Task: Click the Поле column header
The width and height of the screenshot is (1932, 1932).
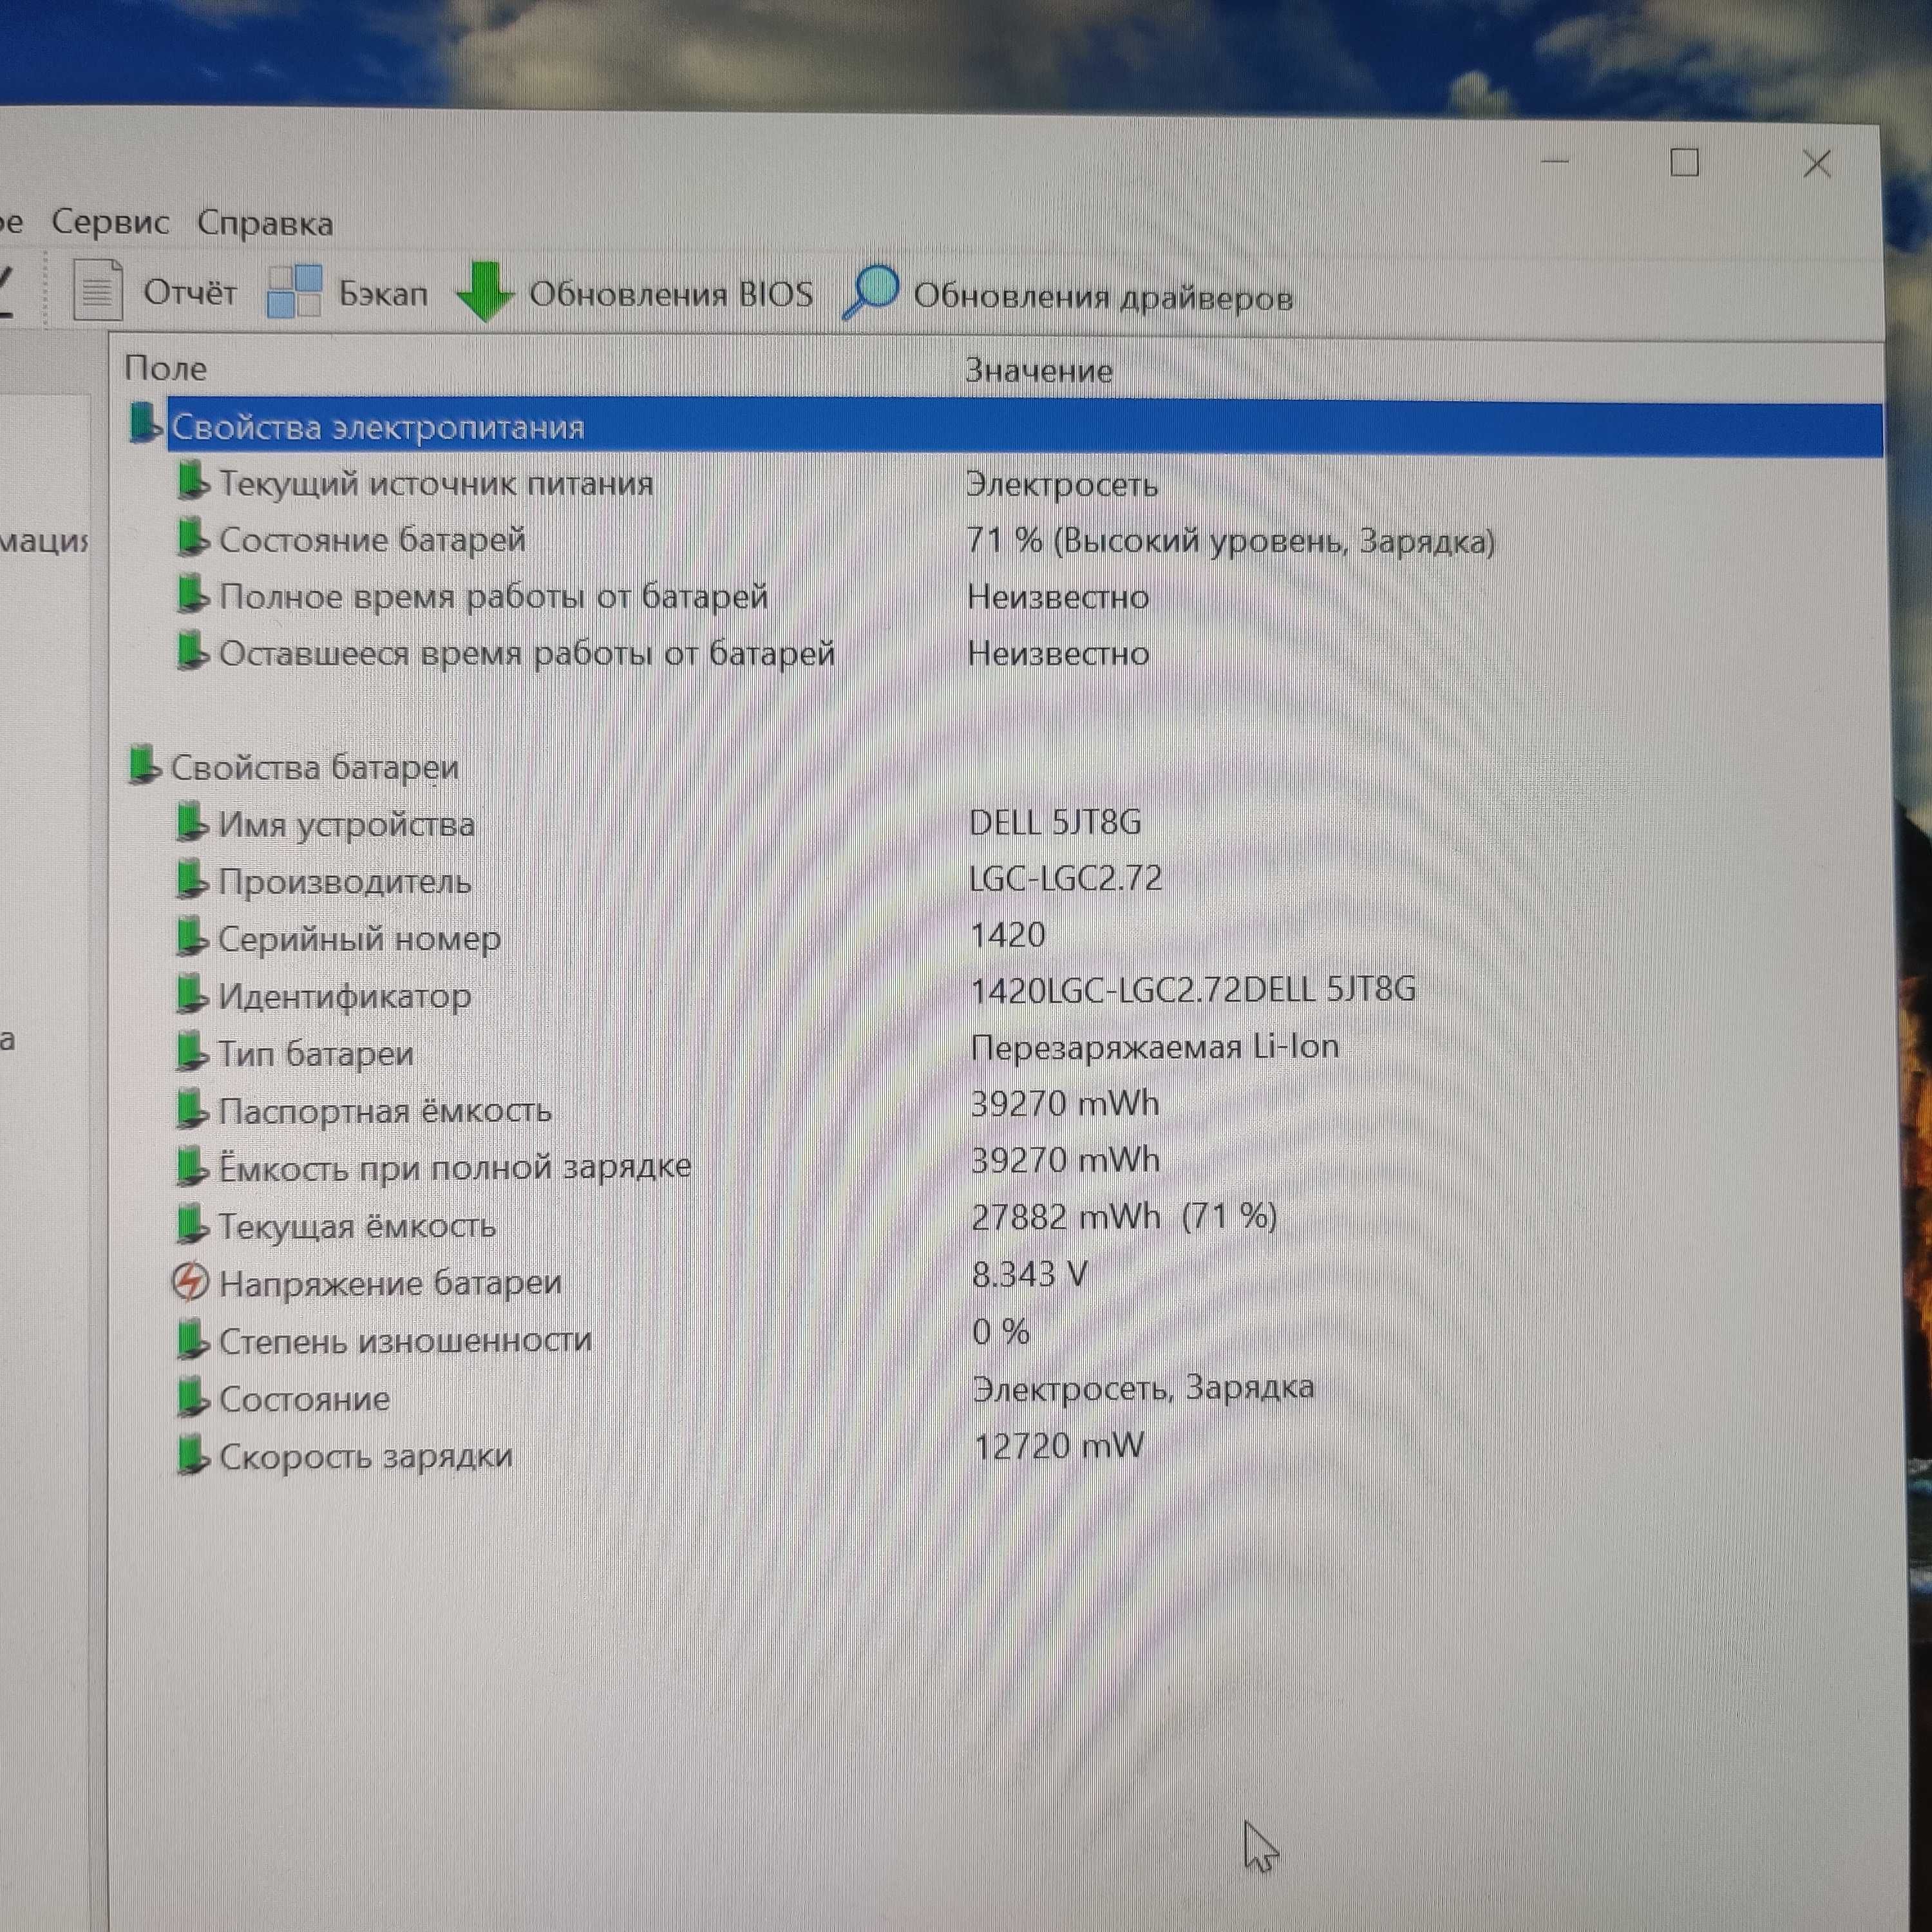Action: click(166, 368)
